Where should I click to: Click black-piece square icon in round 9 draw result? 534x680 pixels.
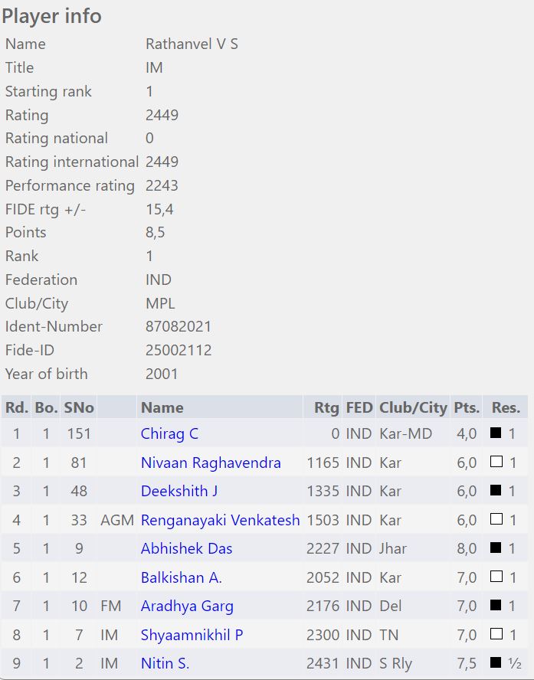pos(496,663)
